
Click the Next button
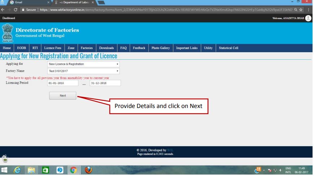click(63, 96)
